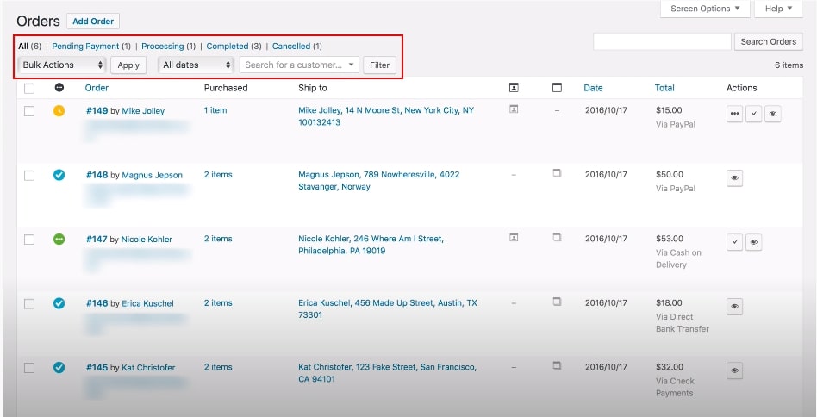Screen dimensions: 817x417
Task: Open order #145 link
Action: click(97, 368)
